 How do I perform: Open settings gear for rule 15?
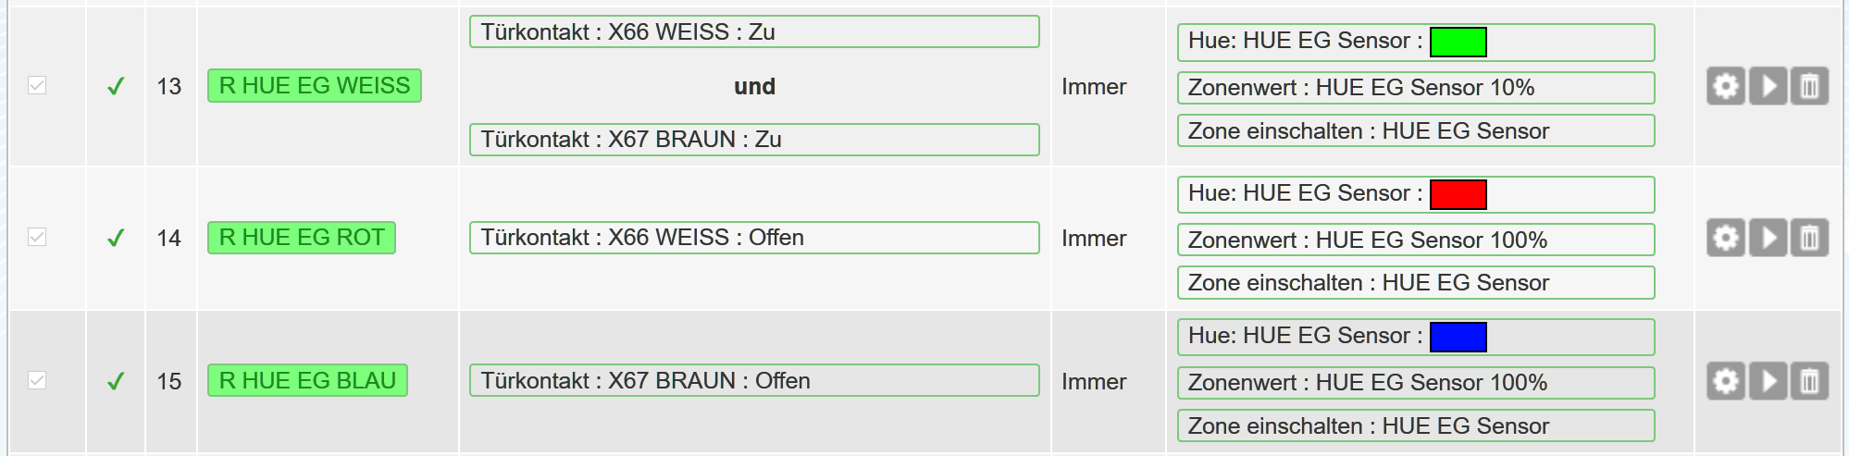point(1725,381)
